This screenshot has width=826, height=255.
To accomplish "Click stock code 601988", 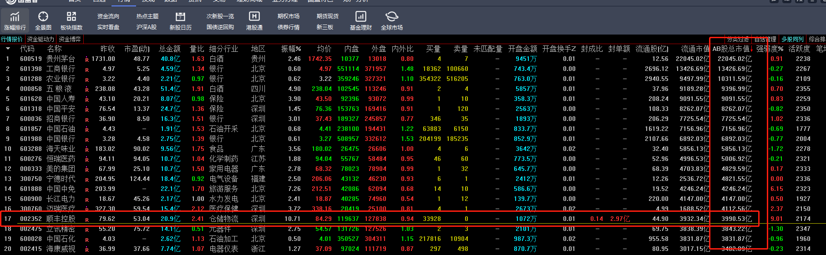I will tap(31, 139).
